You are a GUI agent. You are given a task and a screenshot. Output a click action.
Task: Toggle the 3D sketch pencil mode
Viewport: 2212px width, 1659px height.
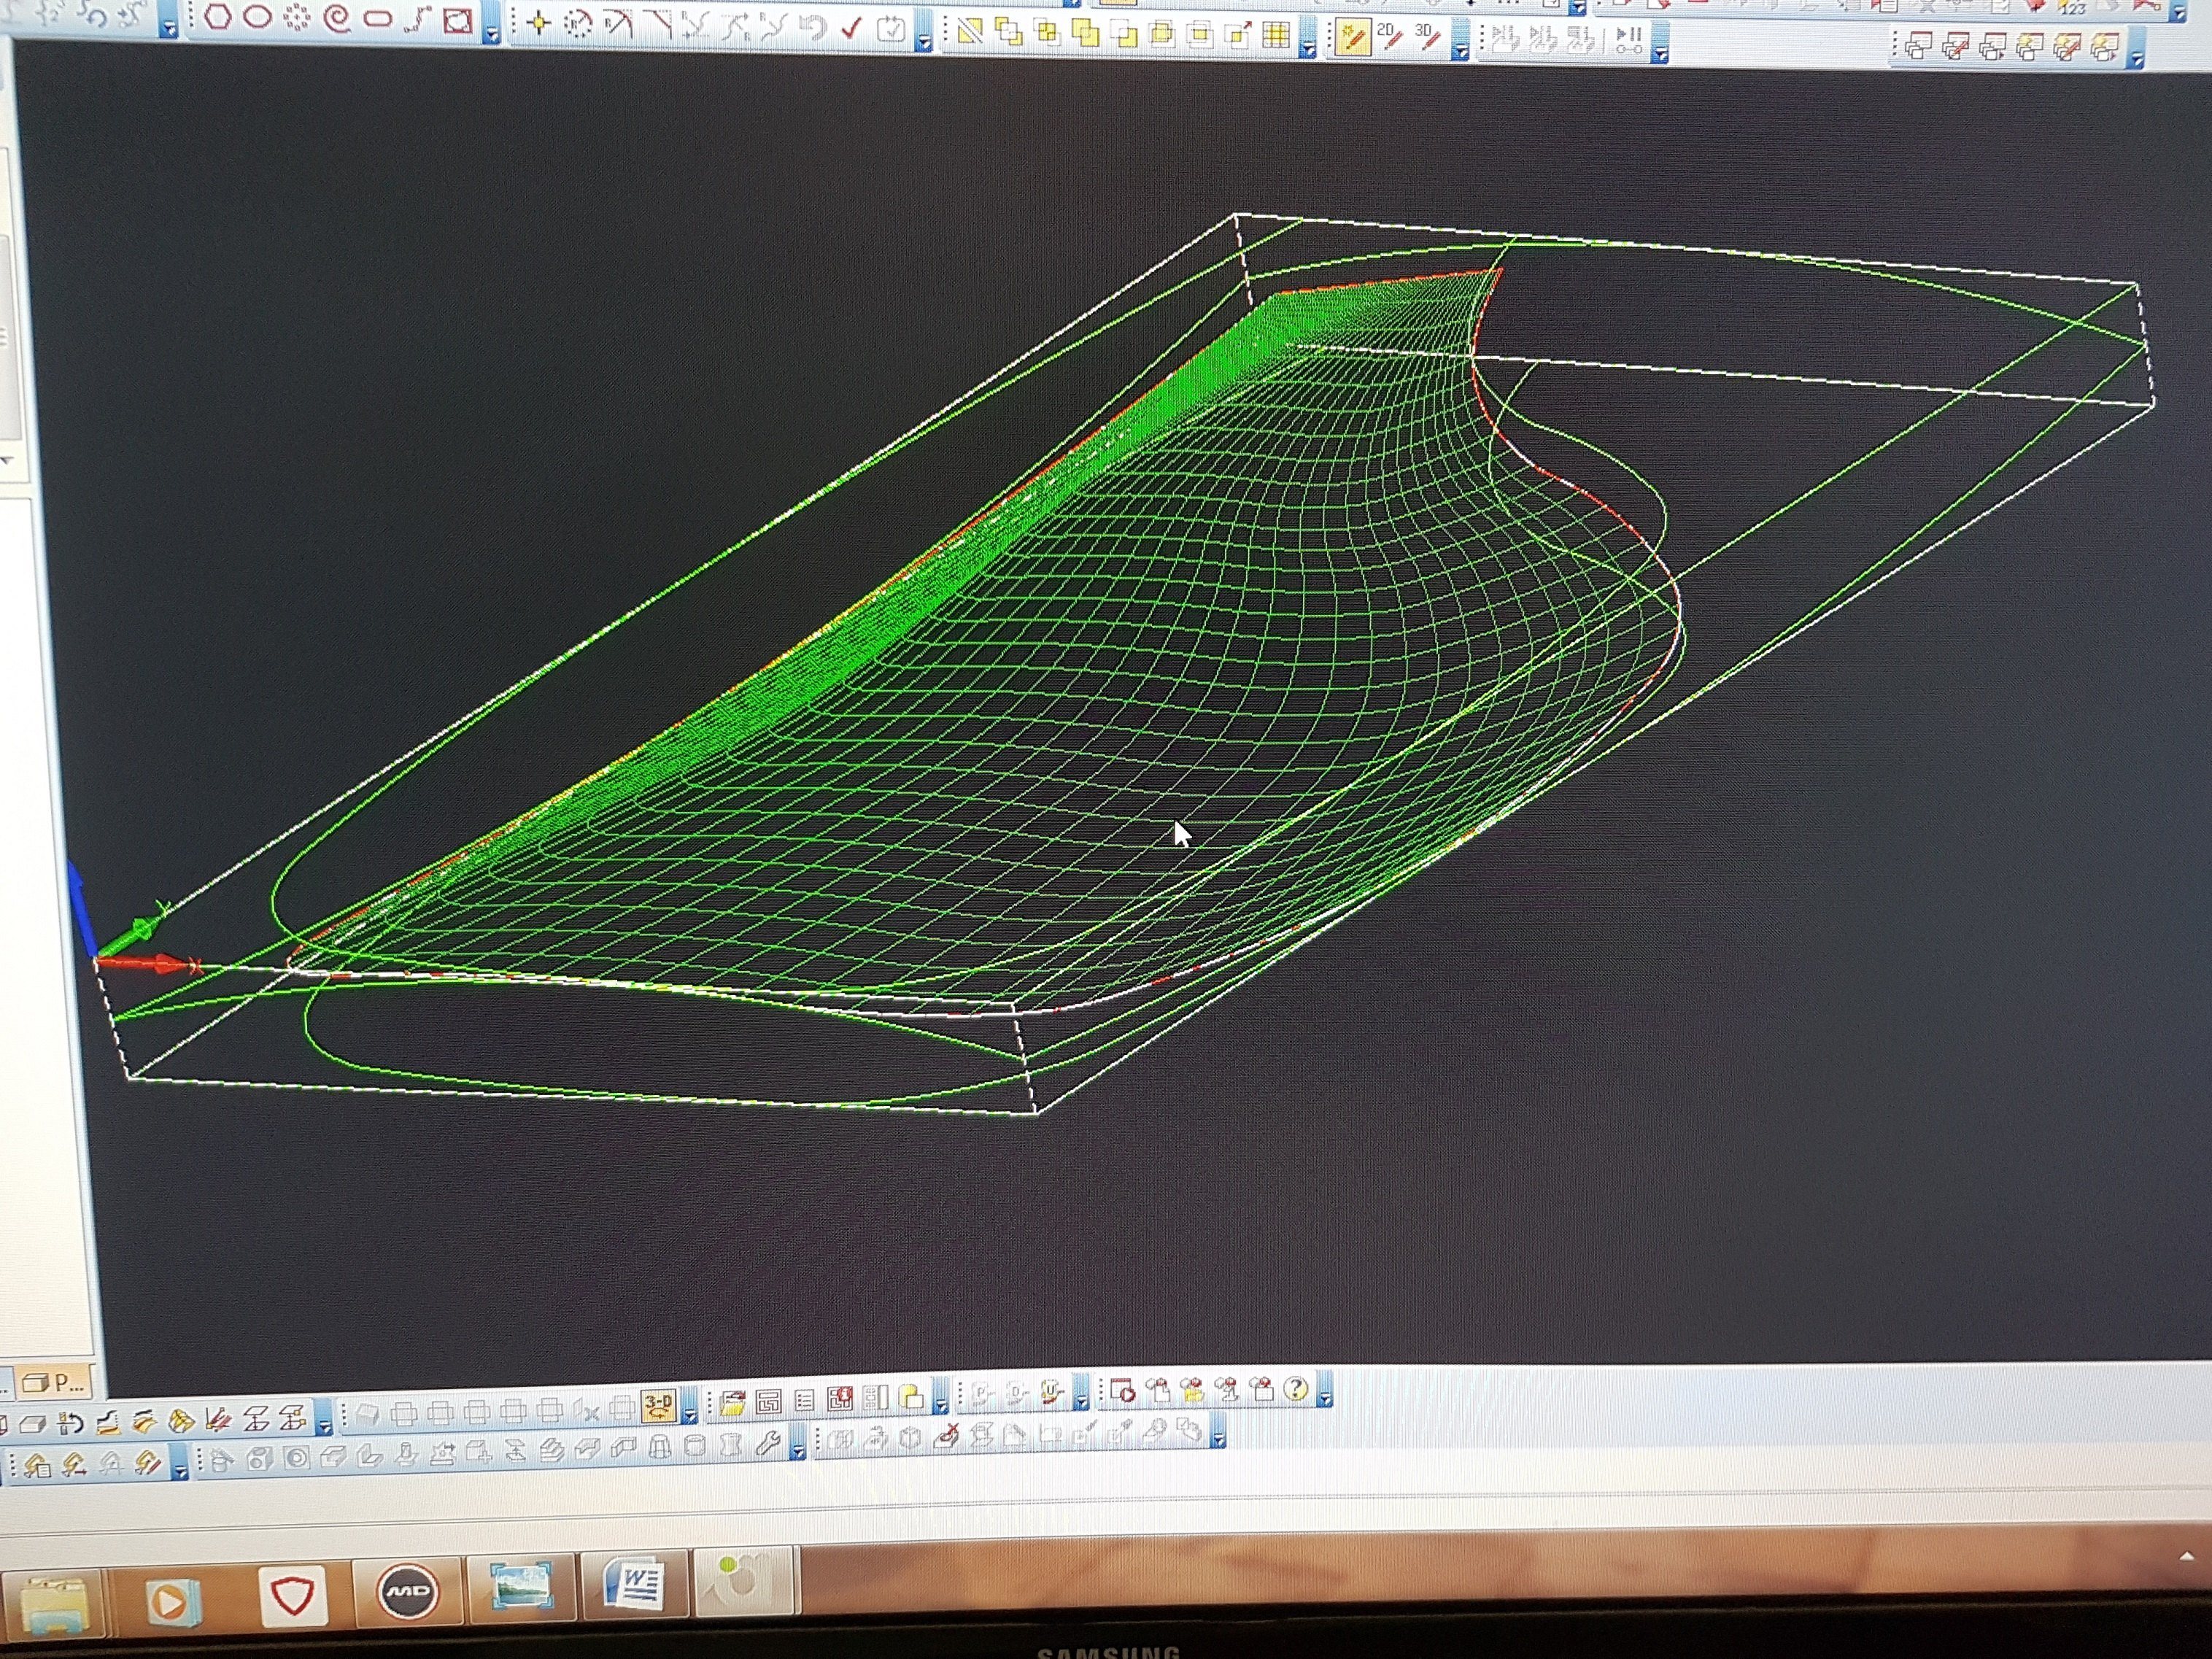(1428, 37)
